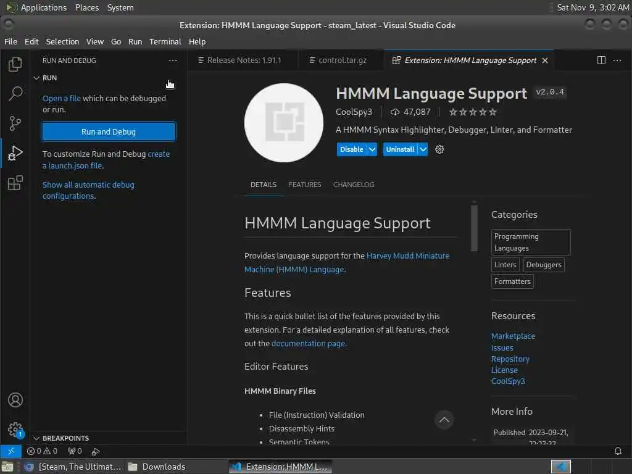Switch to the Steam browser taskbar window
Viewport: 632px width, 474px height.
click(73, 467)
